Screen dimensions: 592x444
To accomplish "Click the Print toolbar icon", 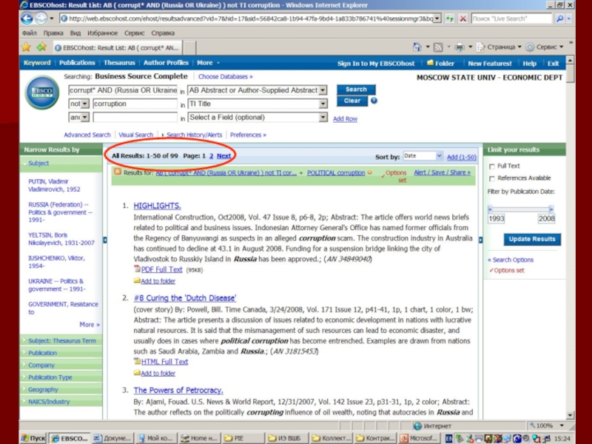I will point(460,47).
